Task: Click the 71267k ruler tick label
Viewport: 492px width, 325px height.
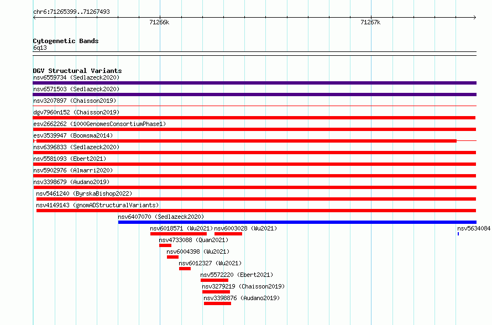Action: click(370, 22)
